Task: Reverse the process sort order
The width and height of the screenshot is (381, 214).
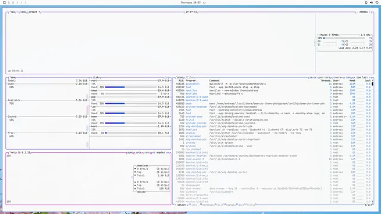Action: [x=338, y=77]
